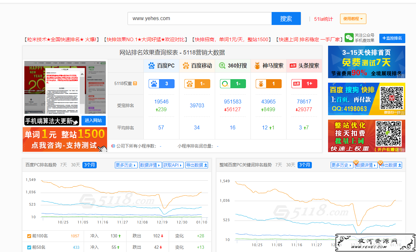
Task: Click the domain search input field
Action: pyautogui.click(x=200, y=18)
